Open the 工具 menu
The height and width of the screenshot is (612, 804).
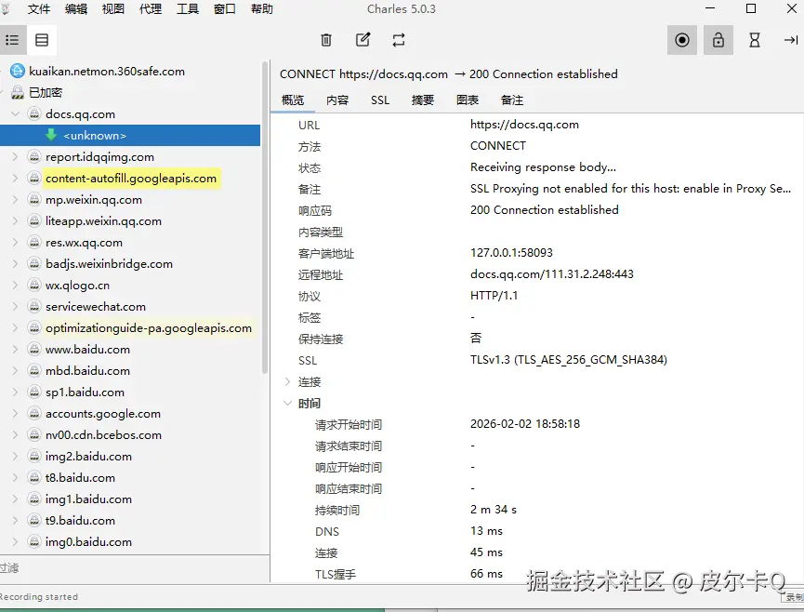pyautogui.click(x=187, y=8)
